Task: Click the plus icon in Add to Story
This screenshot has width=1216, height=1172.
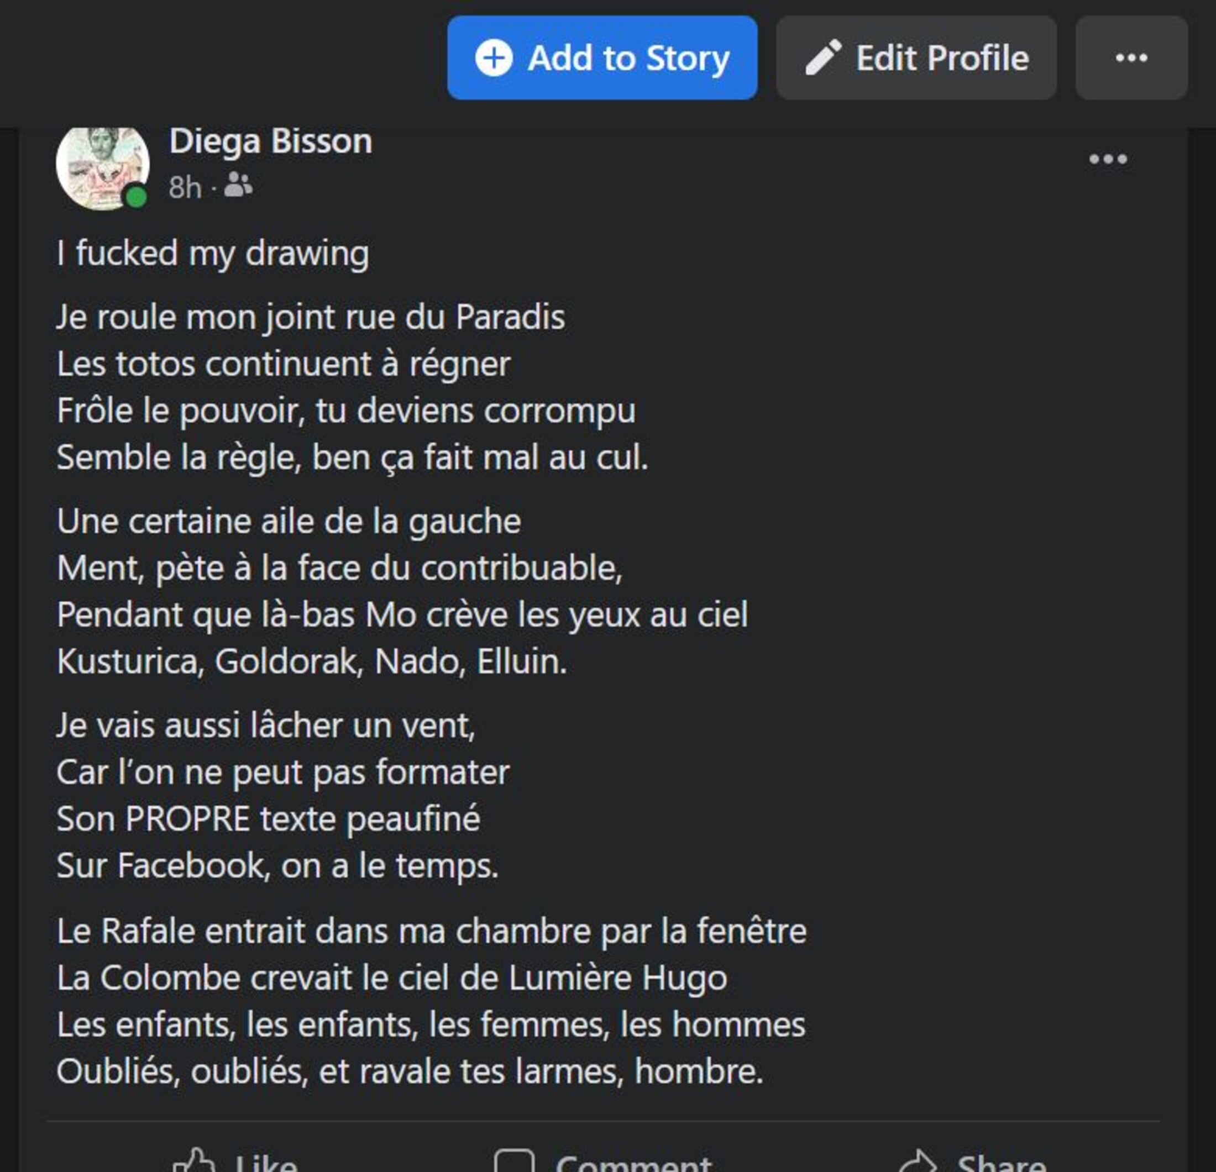Action: pyautogui.click(x=494, y=57)
